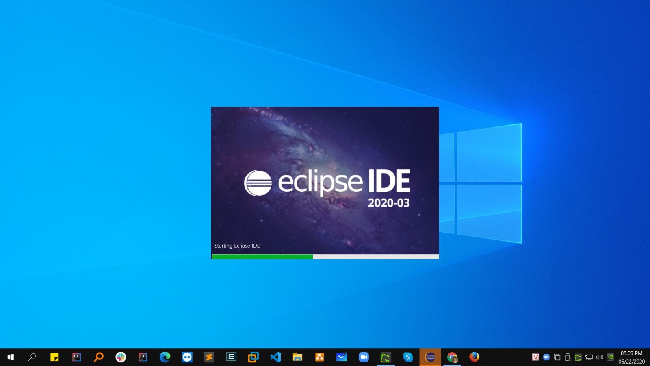Click the '2020-03' version text
This screenshot has height=366, width=650.
[389, 203]
